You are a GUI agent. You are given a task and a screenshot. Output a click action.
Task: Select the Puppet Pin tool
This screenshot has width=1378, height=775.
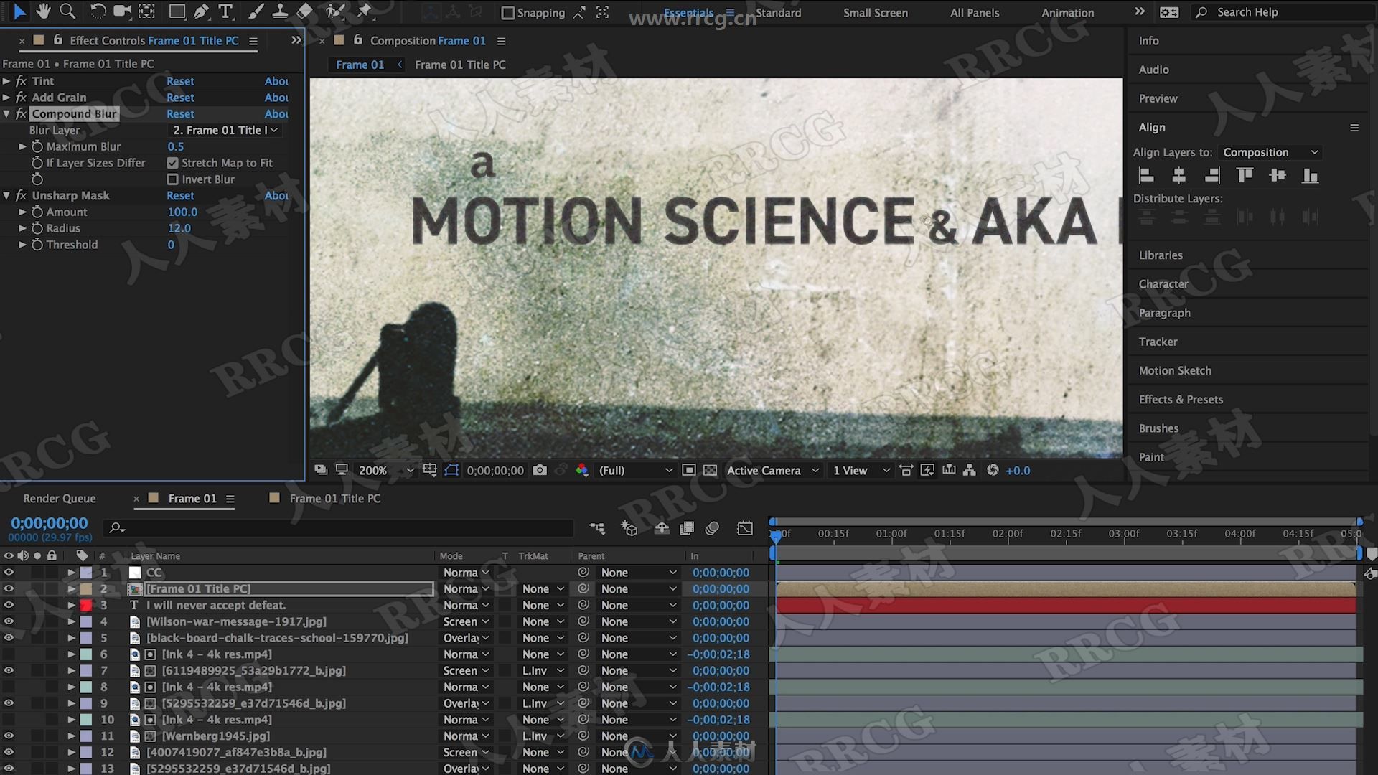point(365,11)
